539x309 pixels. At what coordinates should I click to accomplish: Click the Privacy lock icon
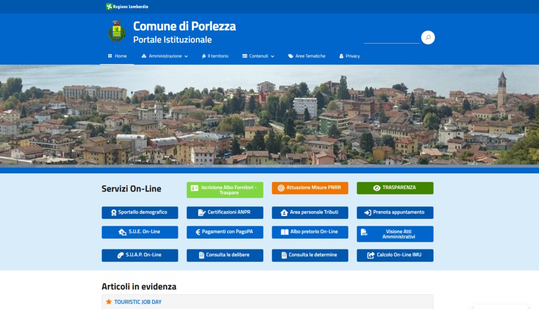[341, 56]
